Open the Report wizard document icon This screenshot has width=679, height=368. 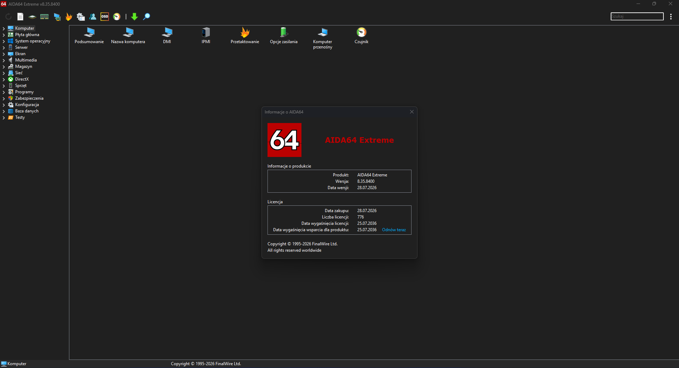21,17
